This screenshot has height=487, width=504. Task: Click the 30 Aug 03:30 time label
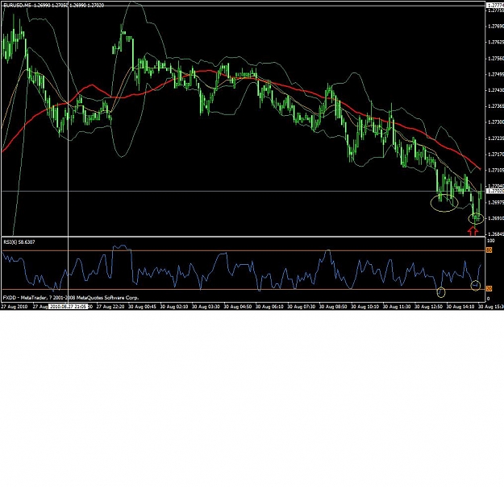[x=206, y=307]
